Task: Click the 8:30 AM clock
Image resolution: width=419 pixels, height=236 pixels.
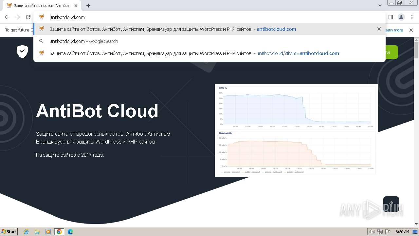Action: point(402,232)
